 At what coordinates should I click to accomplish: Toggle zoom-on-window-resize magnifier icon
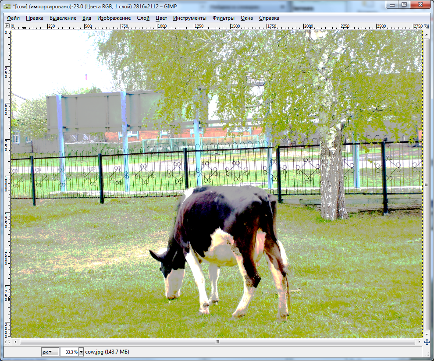pyautogui.click(x=427, y=26)
